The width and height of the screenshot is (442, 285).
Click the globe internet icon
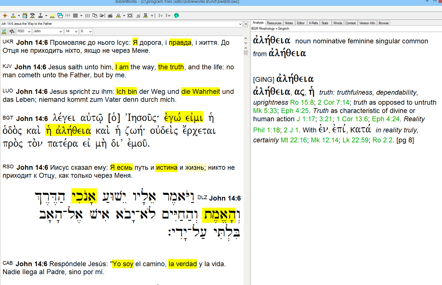[176, 15]
